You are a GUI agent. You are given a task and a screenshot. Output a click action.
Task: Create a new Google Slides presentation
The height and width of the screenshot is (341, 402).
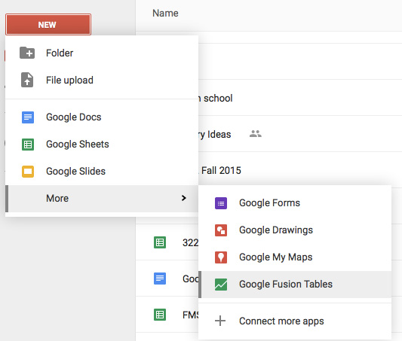[102, 172]
